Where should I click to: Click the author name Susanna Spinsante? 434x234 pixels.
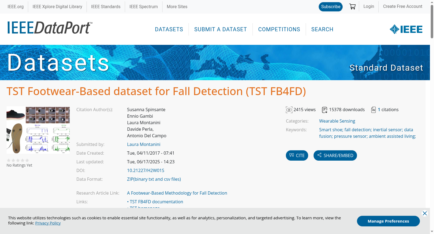tap(146, 110)
